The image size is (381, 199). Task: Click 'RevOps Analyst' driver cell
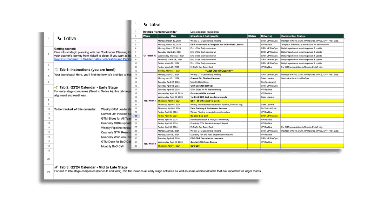click(x=270, y=82)
